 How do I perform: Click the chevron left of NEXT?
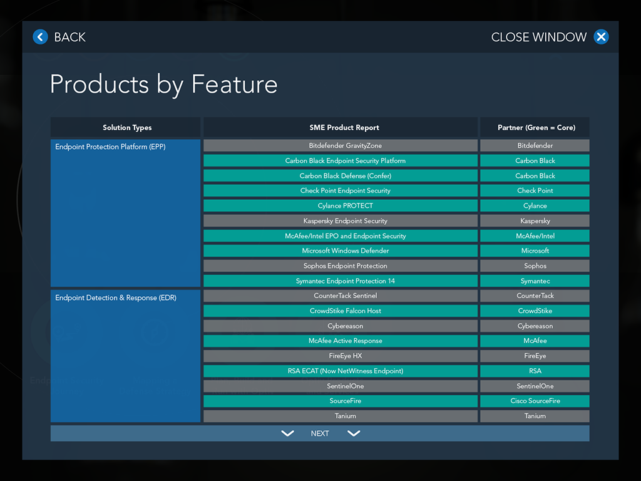pos(288,433)
